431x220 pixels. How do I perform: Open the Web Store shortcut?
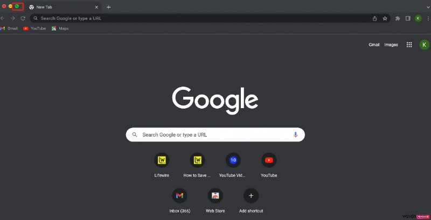(x=215, y=201)
